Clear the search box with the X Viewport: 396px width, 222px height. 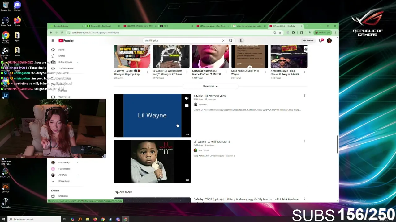point(223,40)
